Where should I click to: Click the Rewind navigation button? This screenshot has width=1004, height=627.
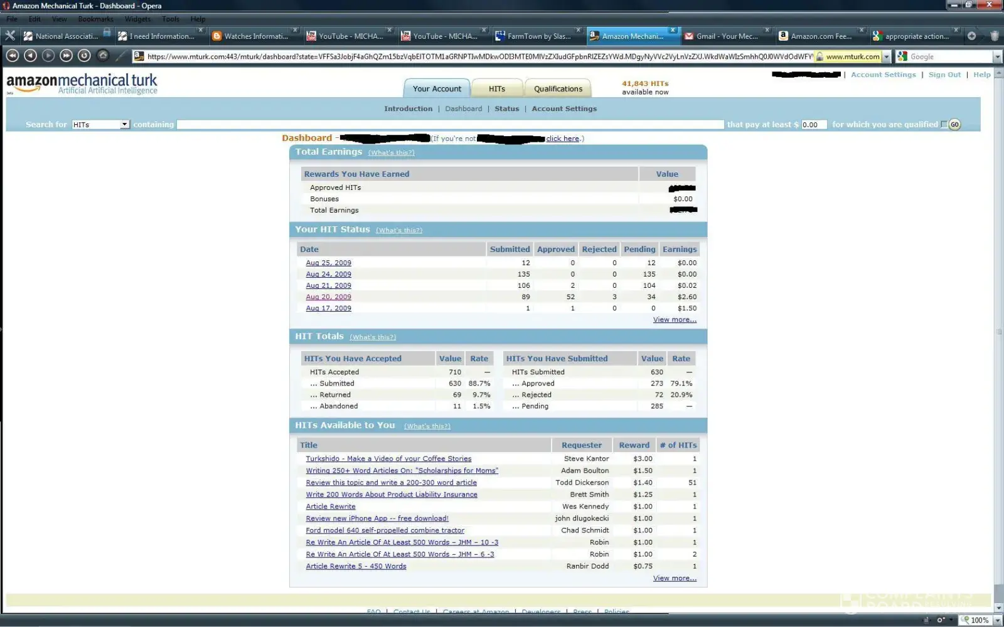point(12,56)
